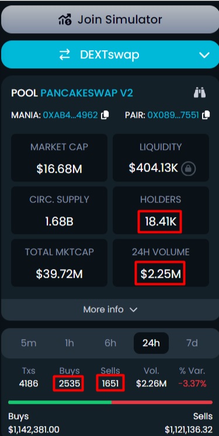This screenshot has height=436, width=219.
Task: Copy the MANIA token address
Action: click(105, 115)
